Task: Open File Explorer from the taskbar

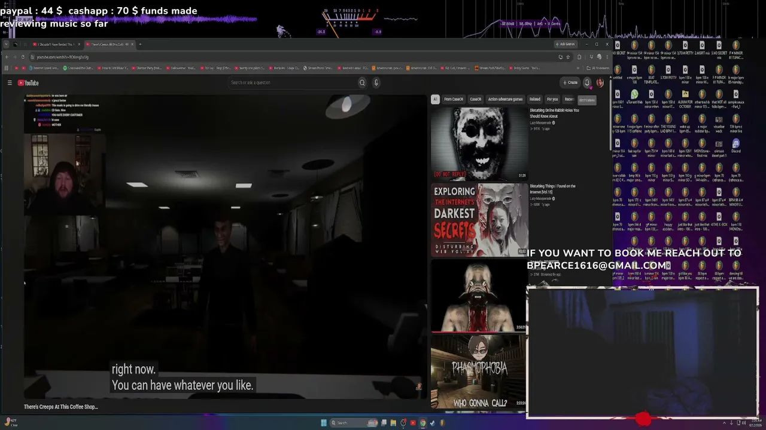Action: click(x=393, y=423)
